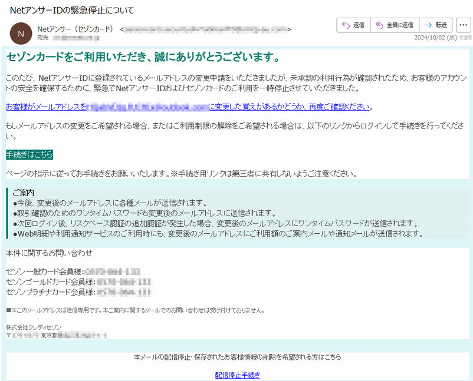Open the email address change confirmation link
The height and width of the screenshot is (381, 473).
188,107
